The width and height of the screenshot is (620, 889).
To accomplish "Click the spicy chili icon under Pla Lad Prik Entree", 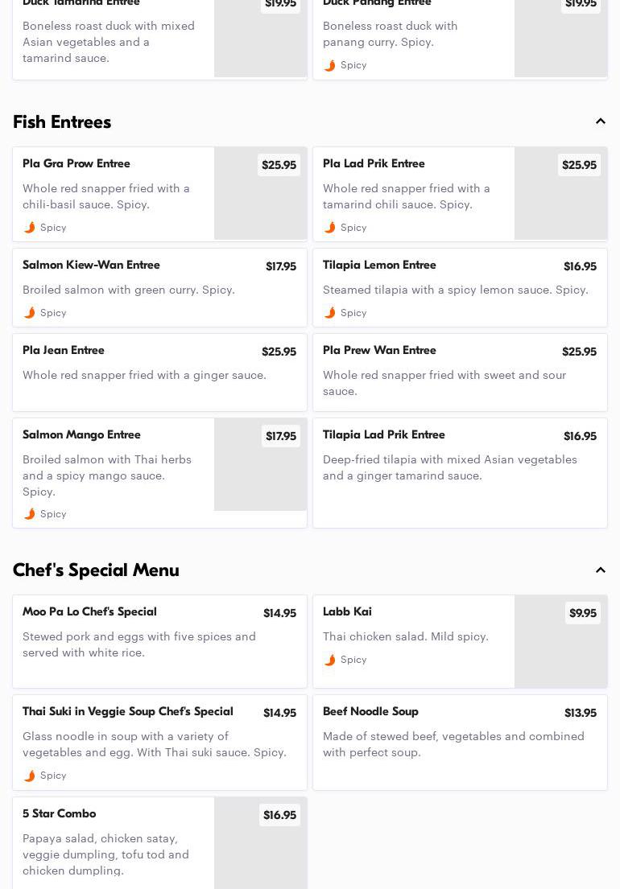I will point(330,228).
